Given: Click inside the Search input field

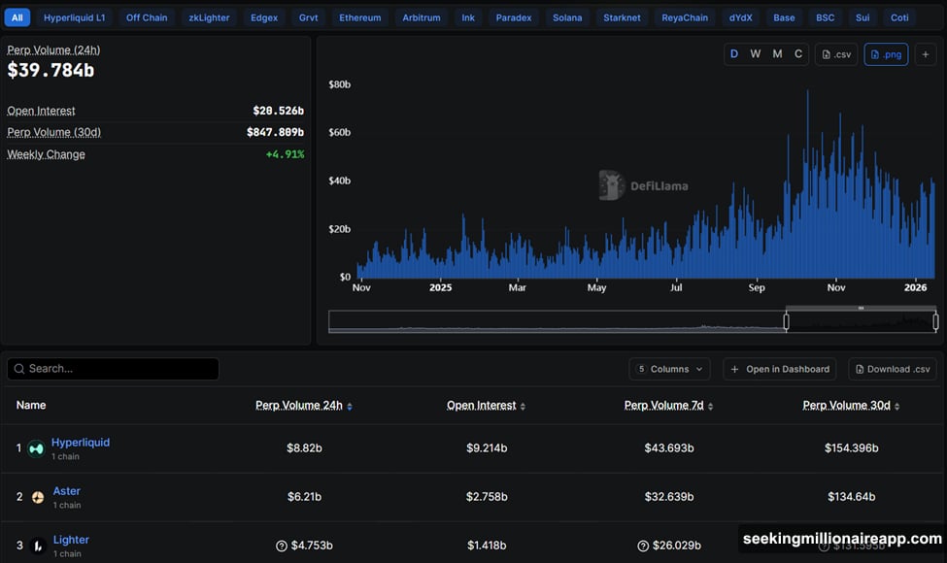Looking at the screenshot, I should [x=112, y=369].
